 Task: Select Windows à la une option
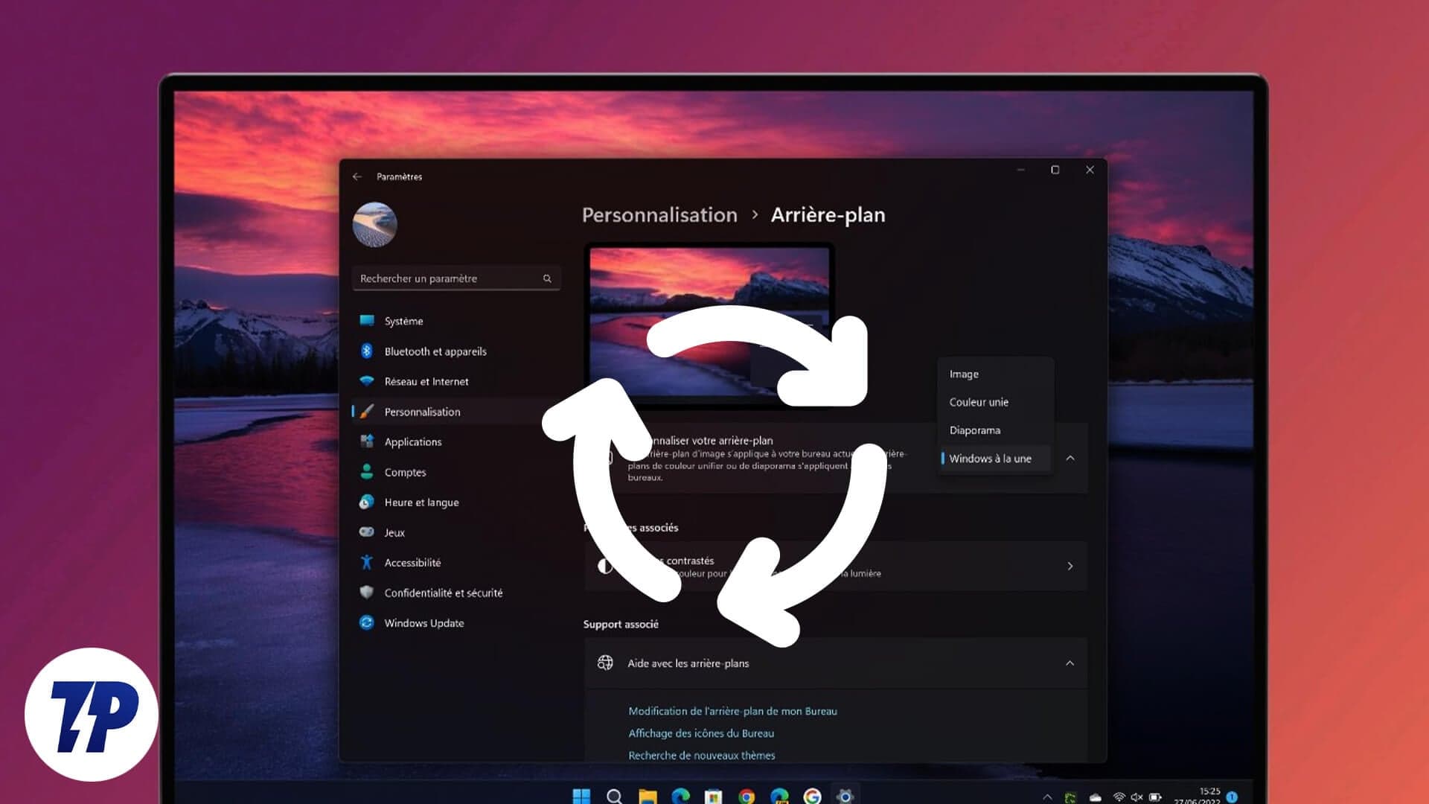pyautogui.click(x=990, y=459)
